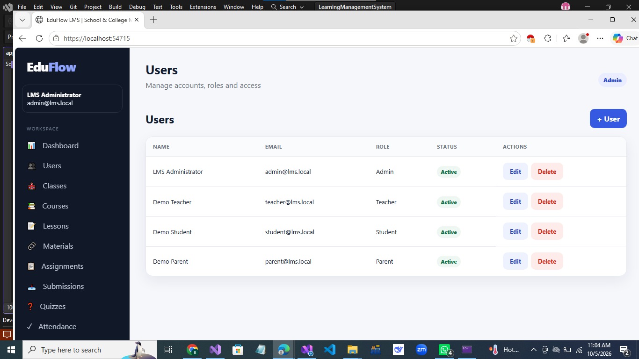Open the Copilot Chat icon
Viewport: 639px width, 359px height.
coord(625,38)
